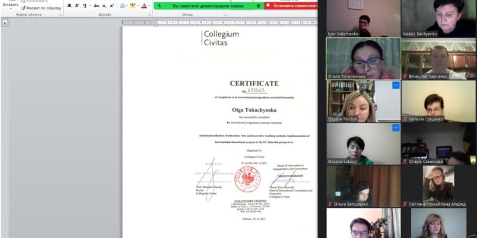Click the 'Organized by' line in certificate

coord(254,151)
